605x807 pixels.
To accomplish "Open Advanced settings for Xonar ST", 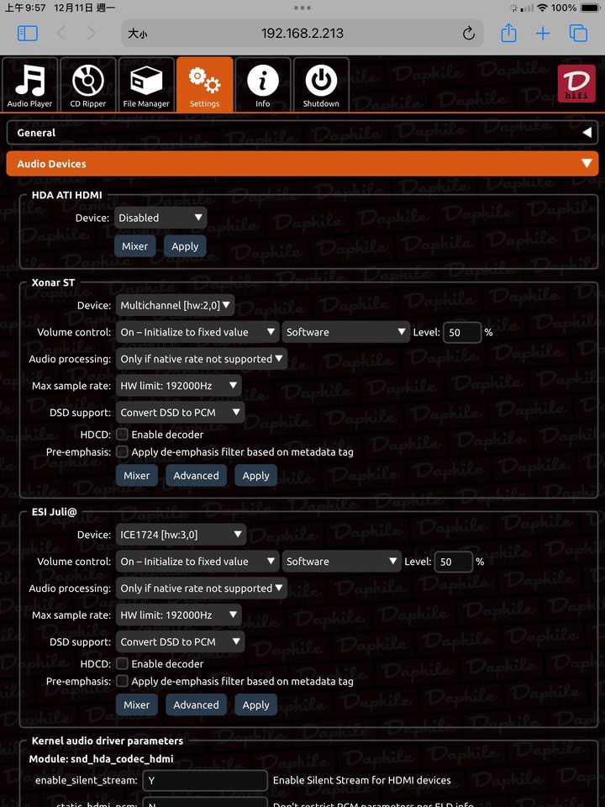I will point(196,476).
